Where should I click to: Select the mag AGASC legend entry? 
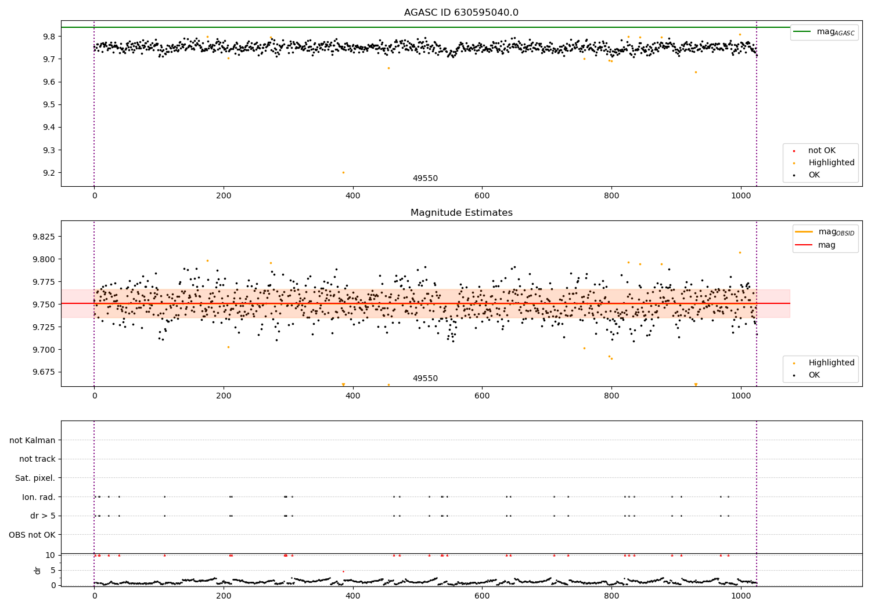point(824,32)
